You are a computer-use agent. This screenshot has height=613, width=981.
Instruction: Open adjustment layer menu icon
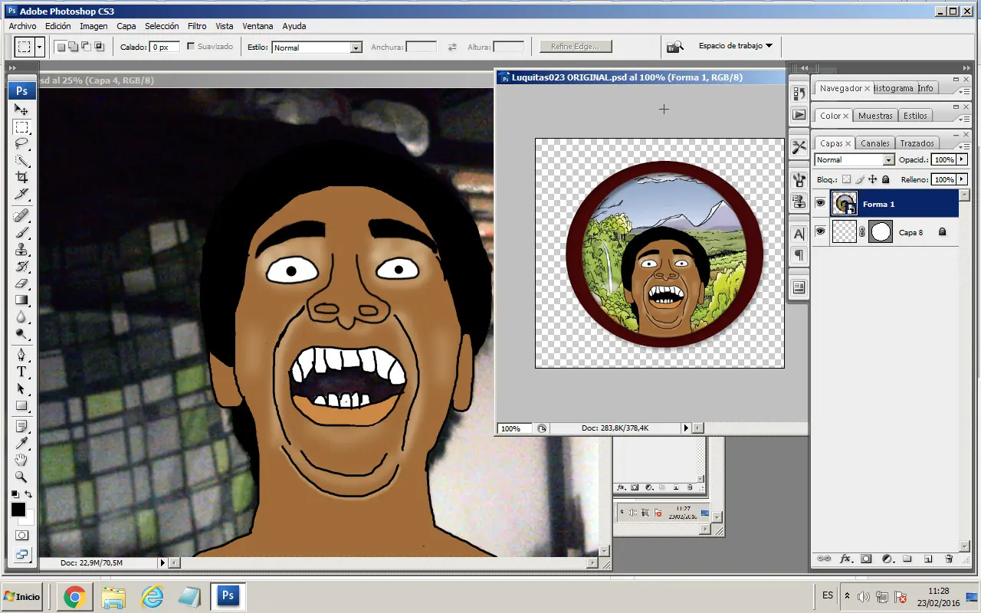(887, 559)
